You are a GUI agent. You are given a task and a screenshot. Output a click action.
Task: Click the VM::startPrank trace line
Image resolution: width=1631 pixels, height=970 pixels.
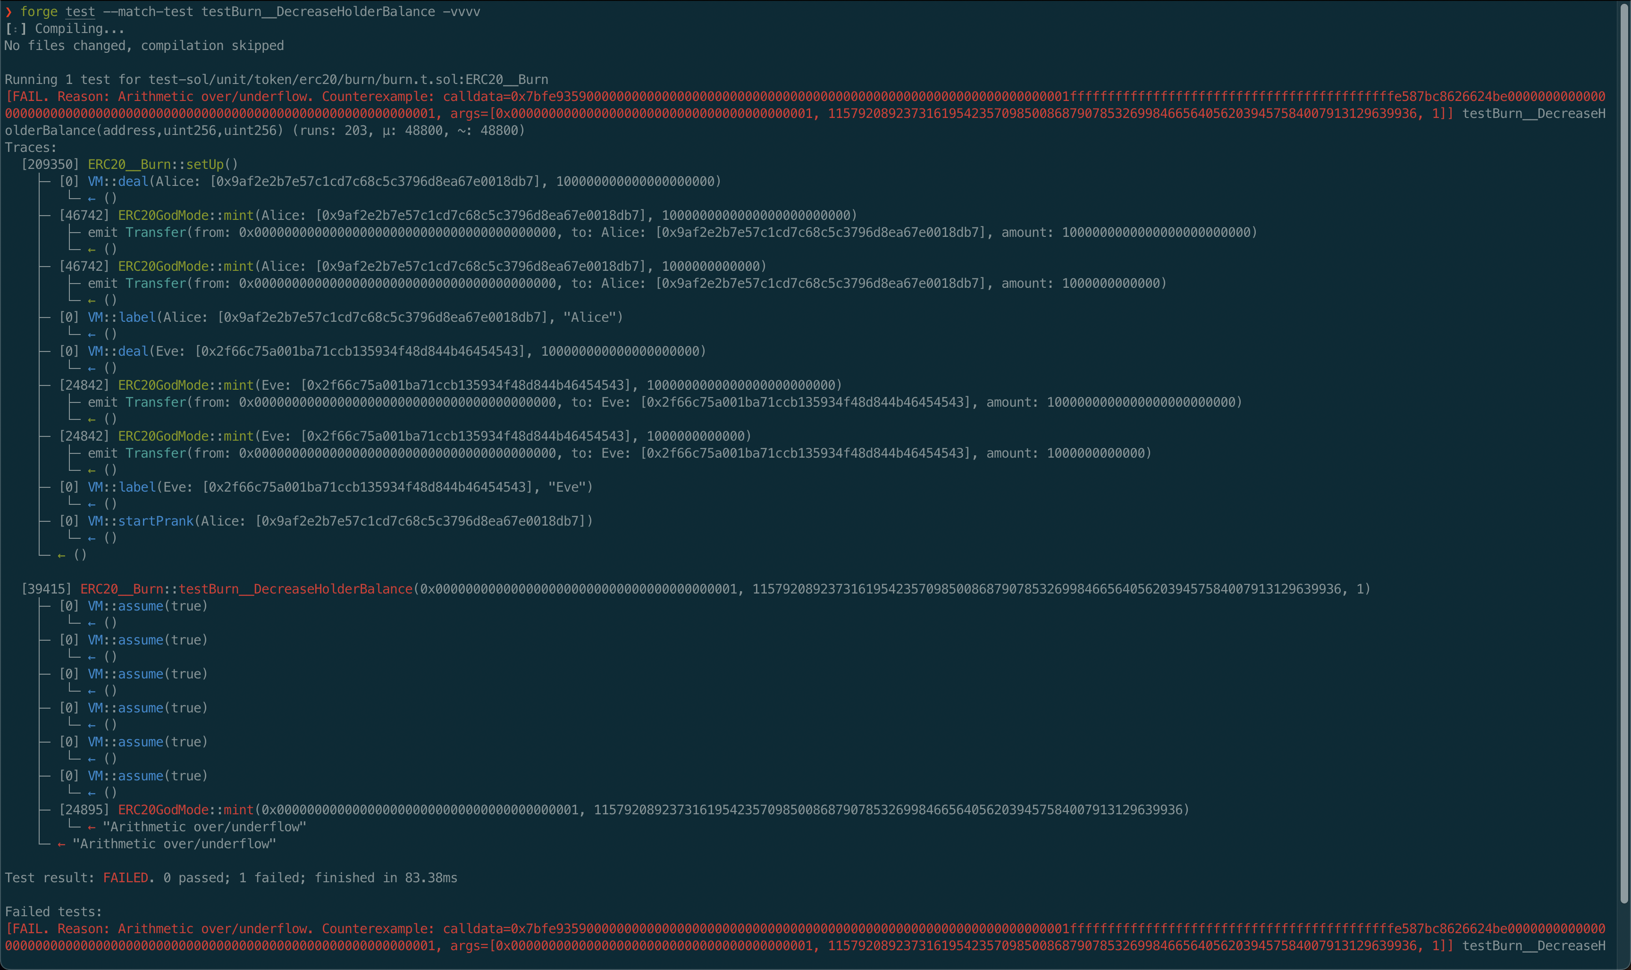157,520
